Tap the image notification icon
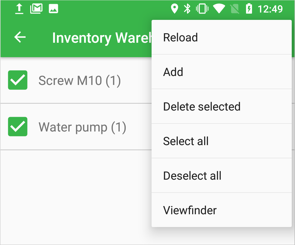 click(53, 9)
